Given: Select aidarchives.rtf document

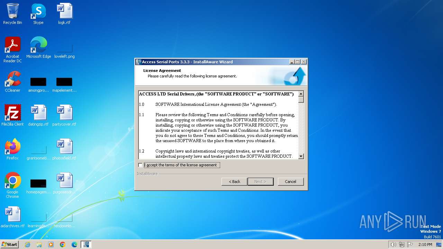Looking at the screenshot, I should 12,218.
